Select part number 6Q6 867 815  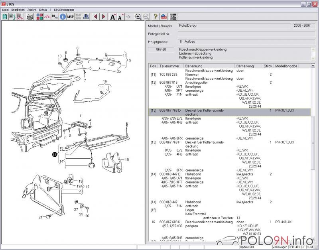point(168,83)
